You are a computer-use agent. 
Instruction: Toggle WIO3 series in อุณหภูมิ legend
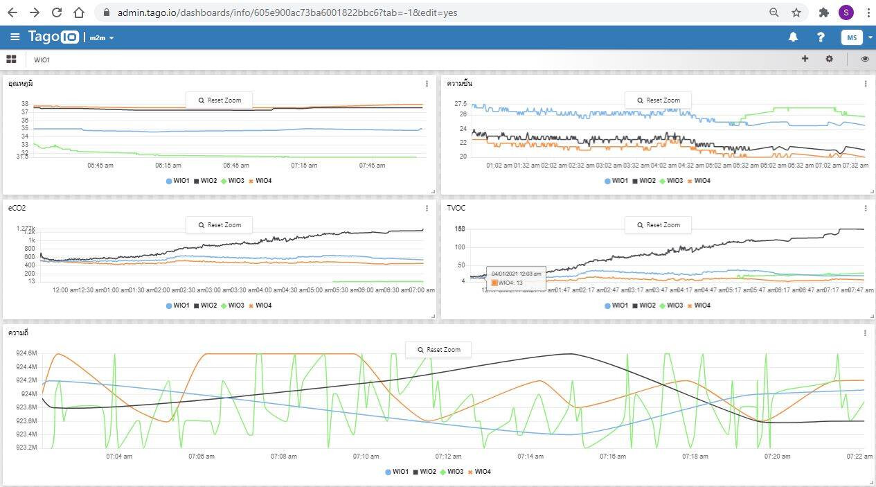[233, 181]
